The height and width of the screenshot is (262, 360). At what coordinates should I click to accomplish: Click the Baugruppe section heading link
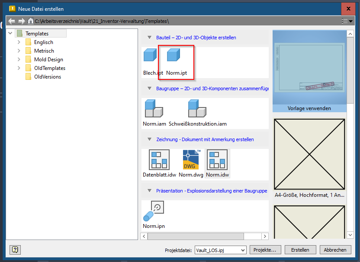click(212, 88)
